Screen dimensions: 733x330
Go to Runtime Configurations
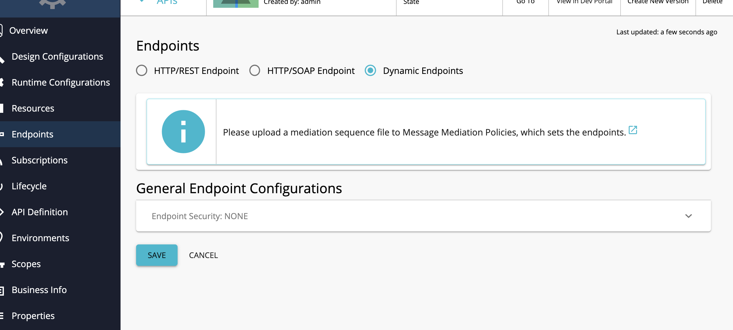(60, 82)
